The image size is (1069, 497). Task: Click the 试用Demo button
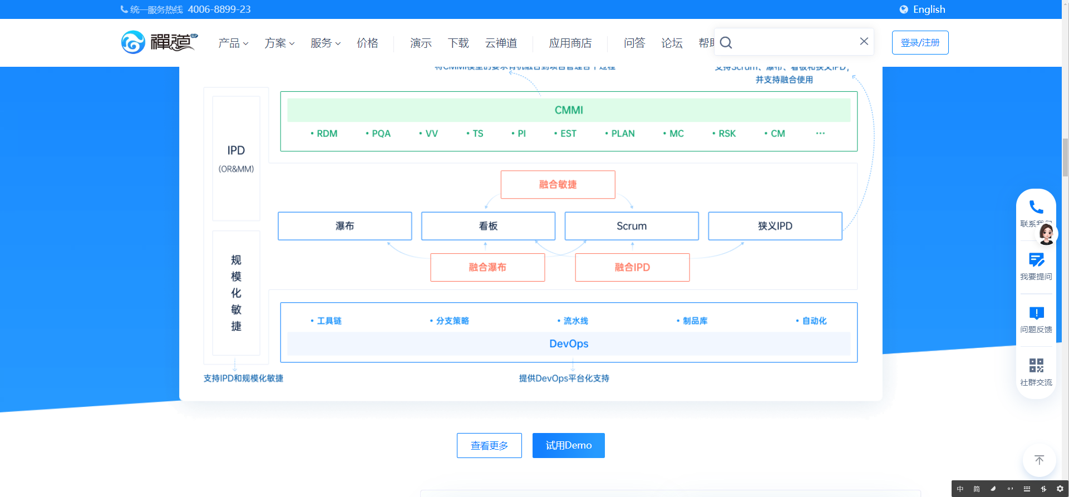(569, 445)
